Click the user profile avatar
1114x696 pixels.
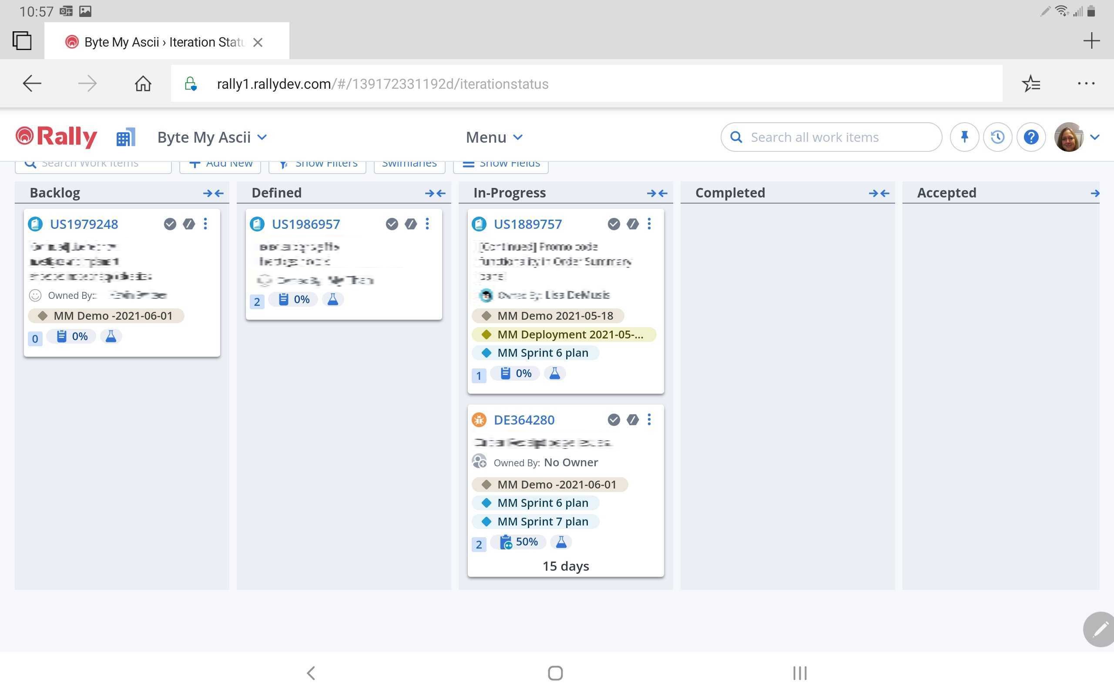tap(1068, 137)
